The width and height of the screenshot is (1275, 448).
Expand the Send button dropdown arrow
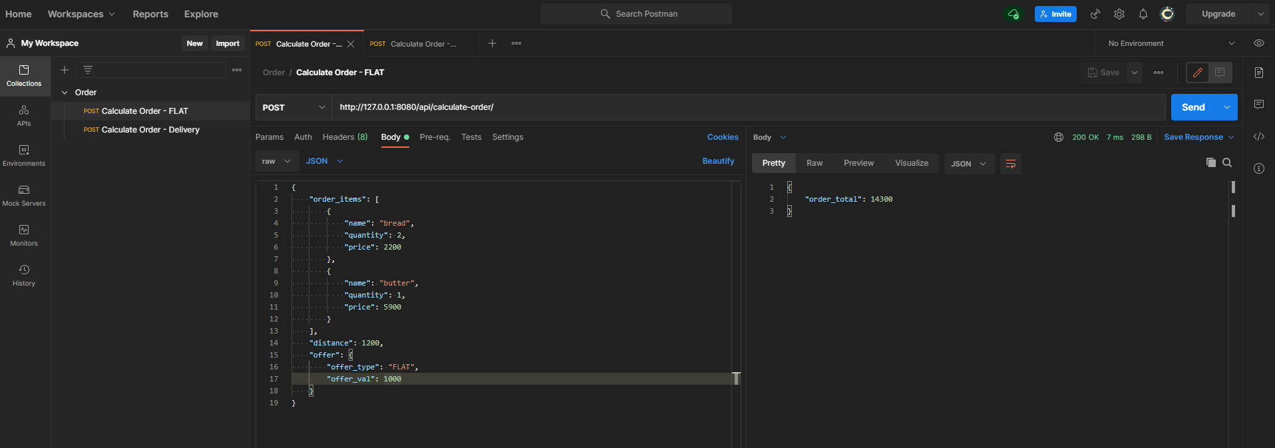click(1227, 107)
